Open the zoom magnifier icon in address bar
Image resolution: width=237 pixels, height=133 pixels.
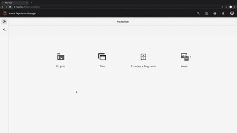[x=222, y=7]
